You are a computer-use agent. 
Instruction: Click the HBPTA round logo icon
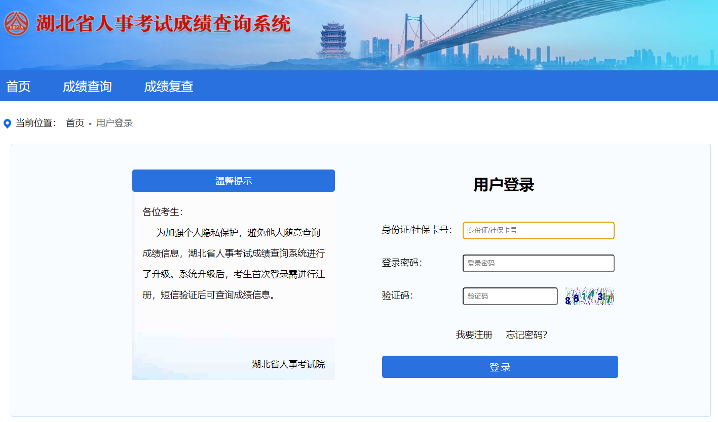click(x=17, y=24)
